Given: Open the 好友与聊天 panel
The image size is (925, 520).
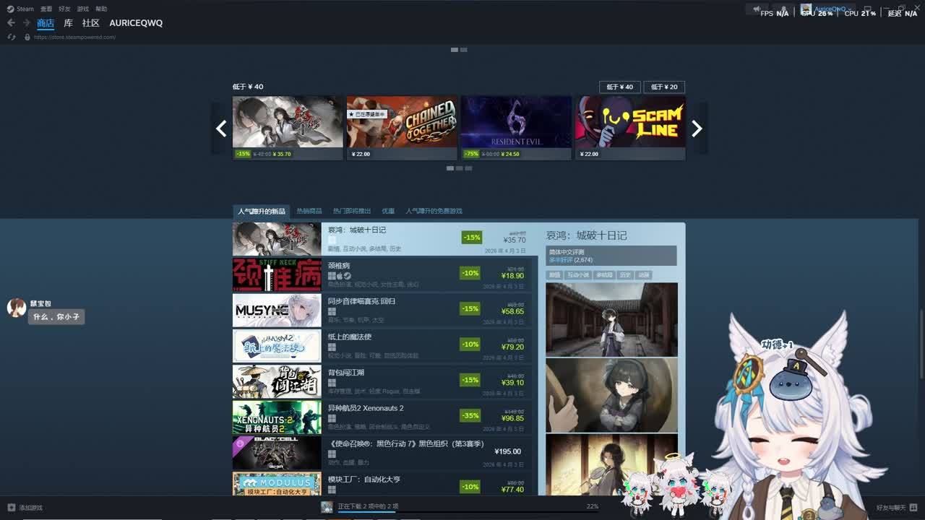Looking at the screenshot, I should click(896, 508).
